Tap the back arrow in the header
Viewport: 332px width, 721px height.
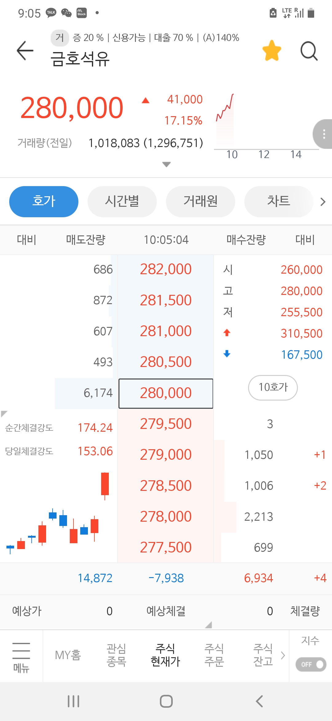(x=25, y=51)
